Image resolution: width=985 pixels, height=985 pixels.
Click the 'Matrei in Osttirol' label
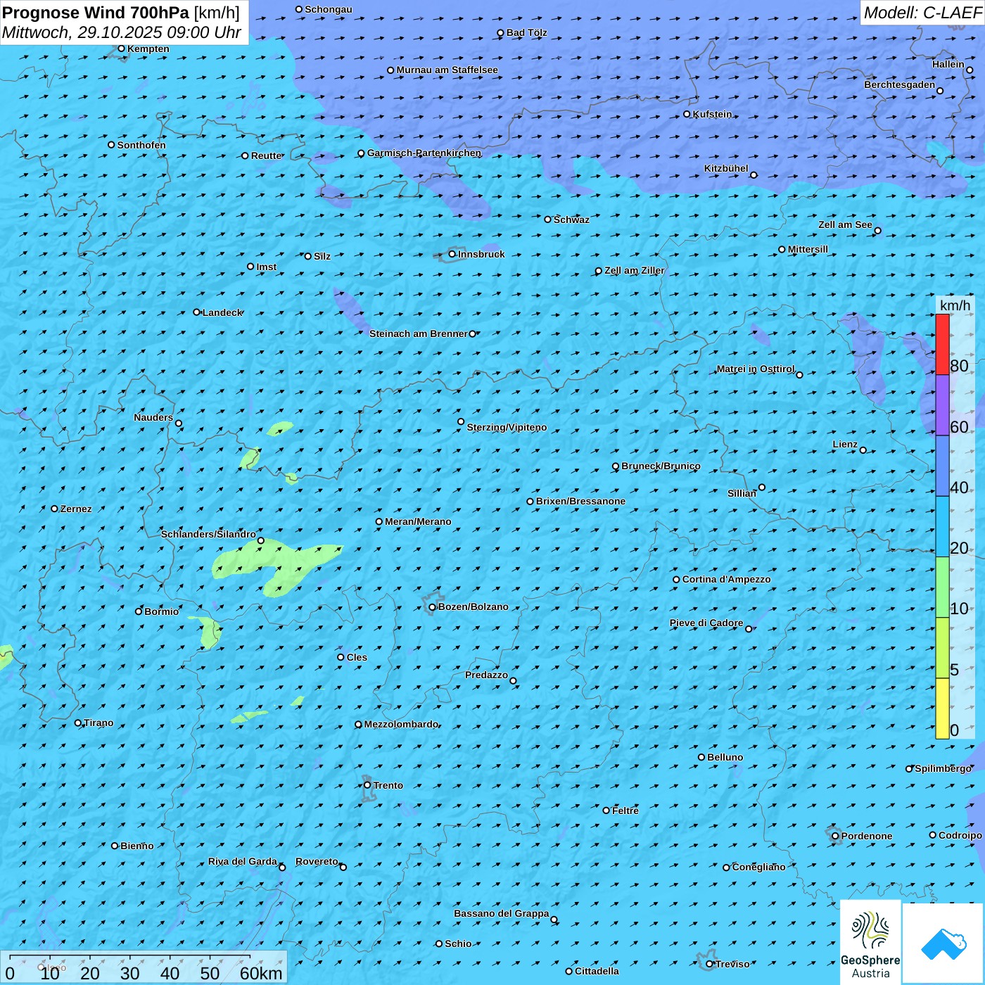[x=756, y=369]
